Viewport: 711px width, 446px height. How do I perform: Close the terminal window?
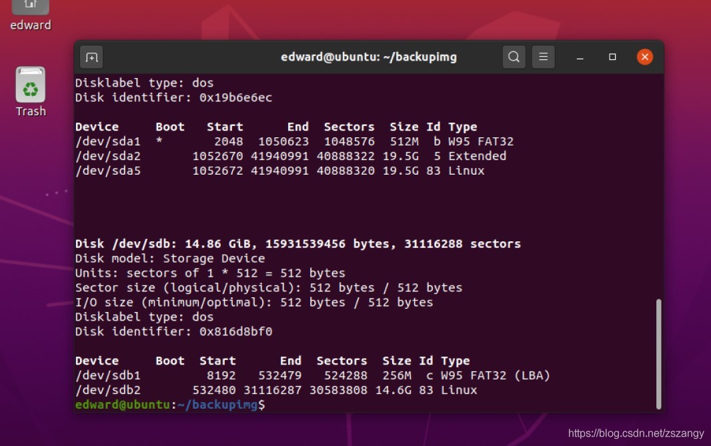point(645,57)
